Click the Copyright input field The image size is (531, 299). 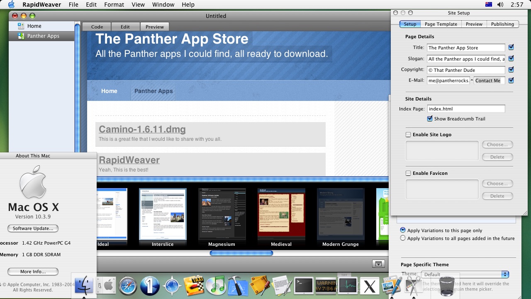coord(466,70)
